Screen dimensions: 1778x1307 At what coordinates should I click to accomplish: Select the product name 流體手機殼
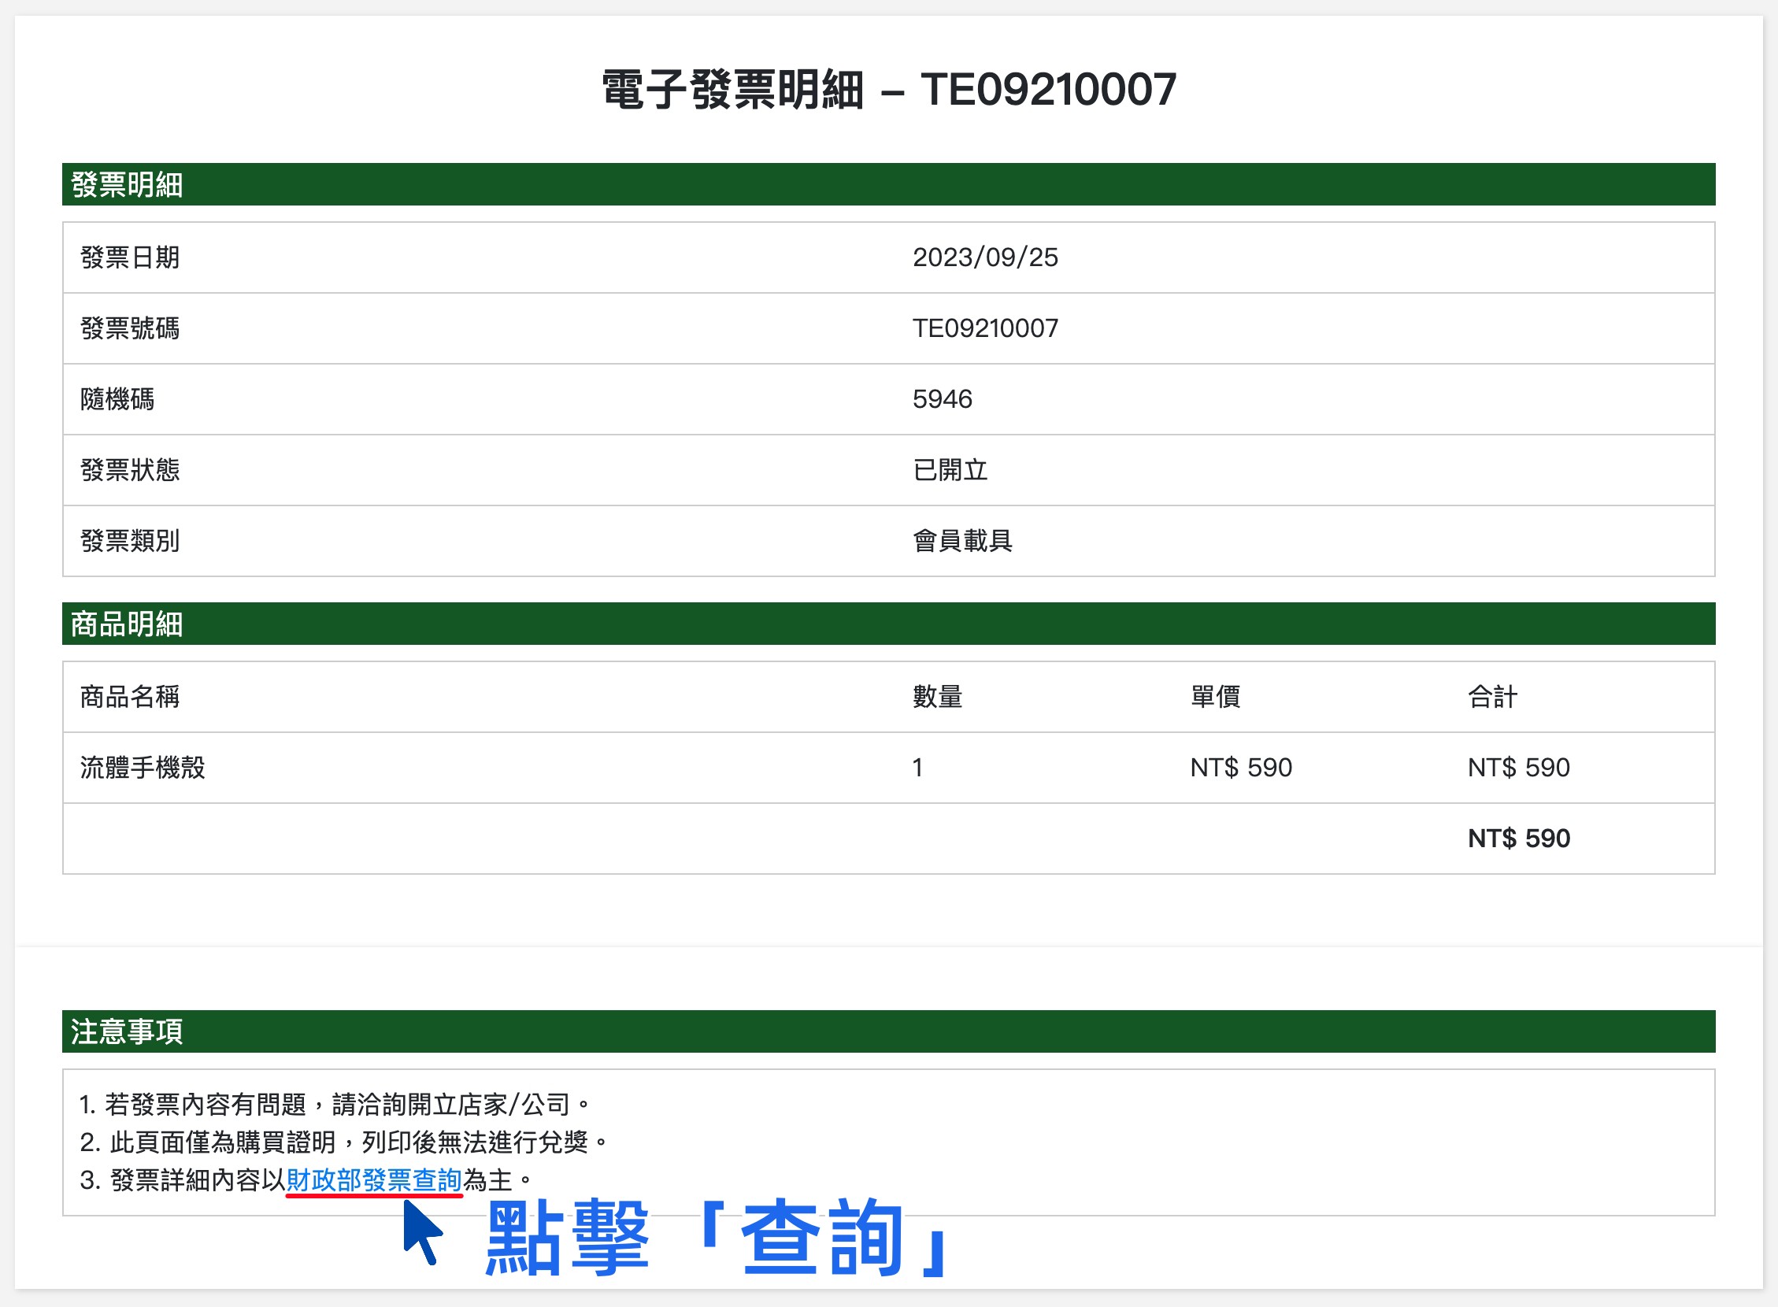pos(143,768)
